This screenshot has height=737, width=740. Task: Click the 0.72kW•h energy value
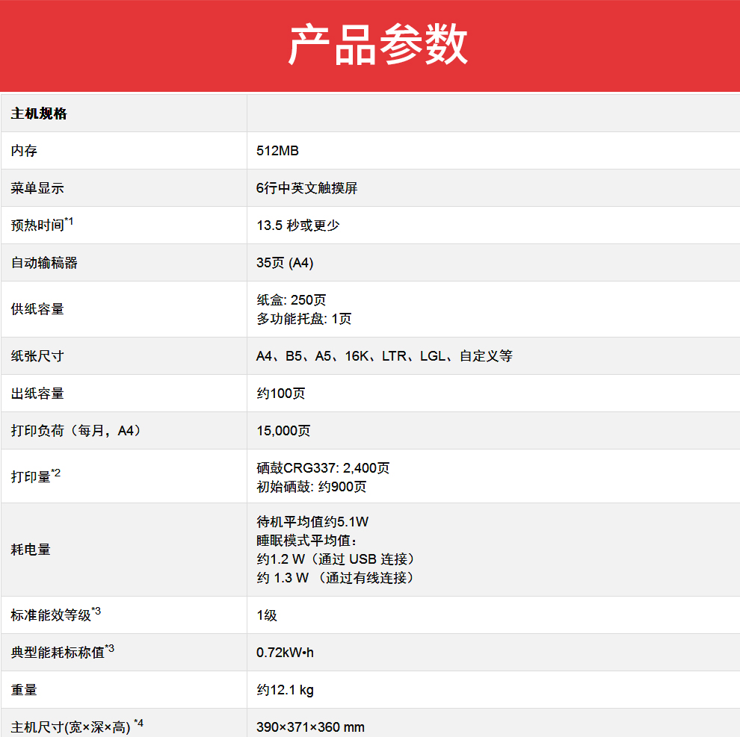(x=285, y=653)
